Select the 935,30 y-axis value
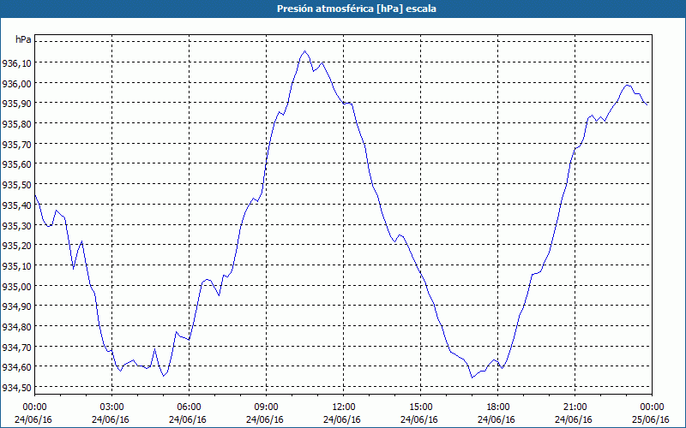This screenshot has height=428, width=686. pyautogui.click(x=16, y=225)
